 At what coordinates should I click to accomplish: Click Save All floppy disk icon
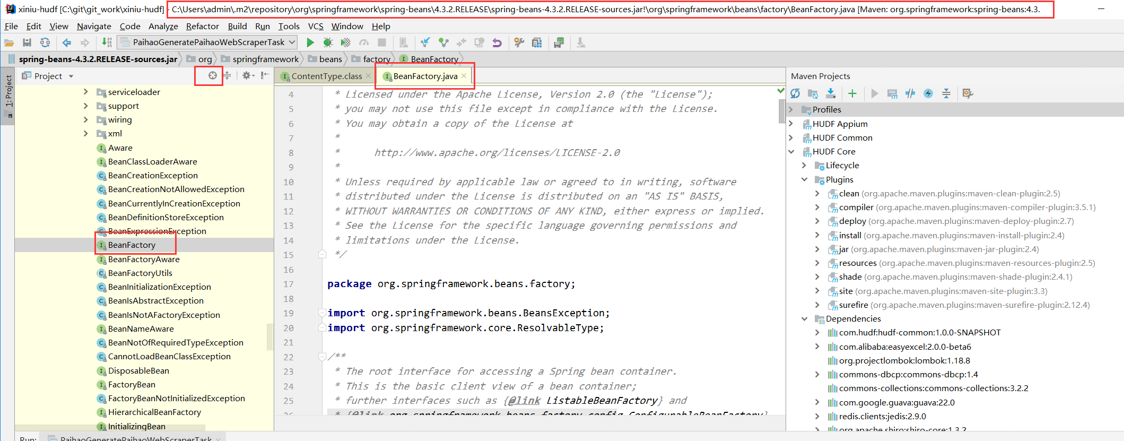pos(27,42)
